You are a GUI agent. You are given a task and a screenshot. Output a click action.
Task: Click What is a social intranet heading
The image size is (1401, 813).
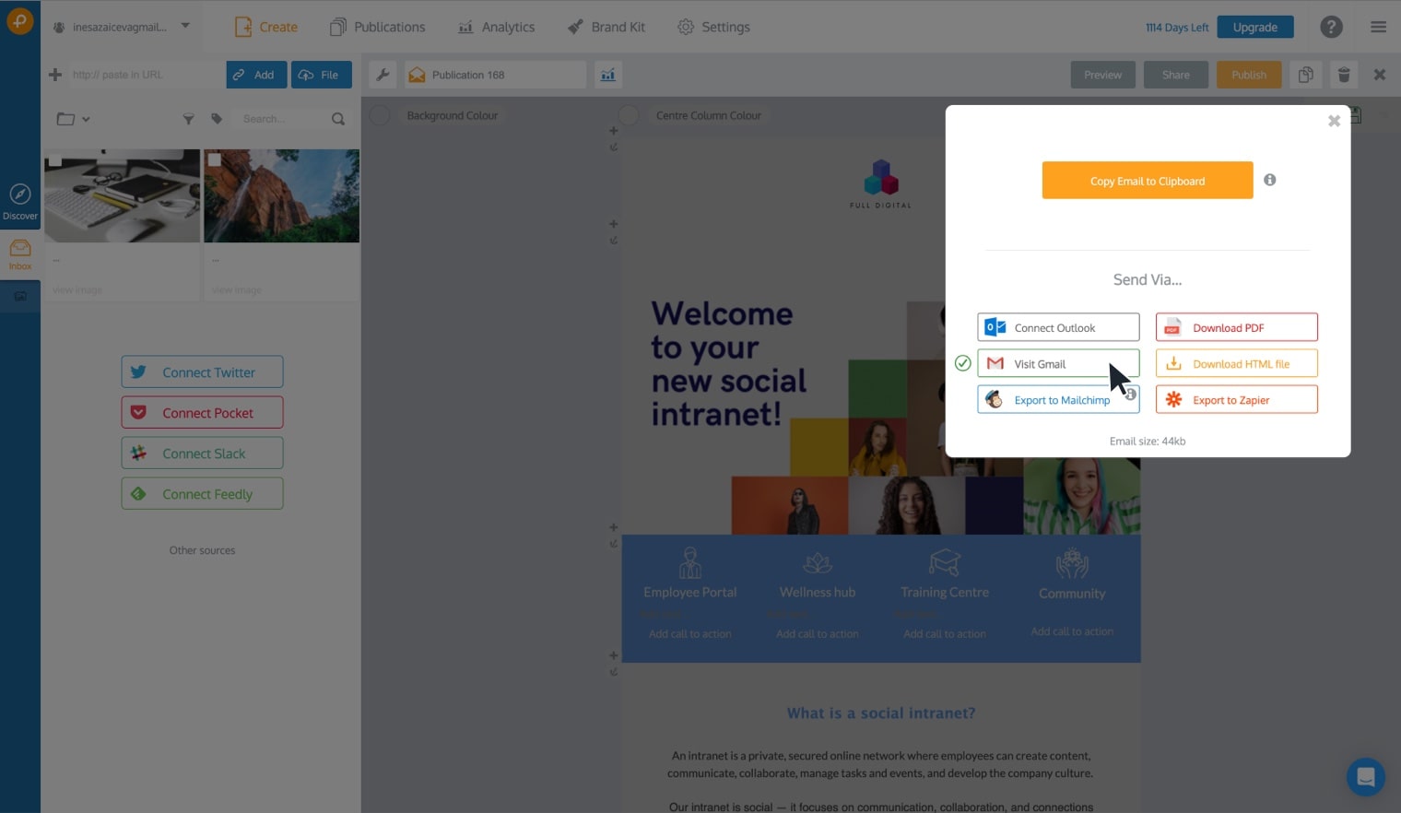pos(880,713)
